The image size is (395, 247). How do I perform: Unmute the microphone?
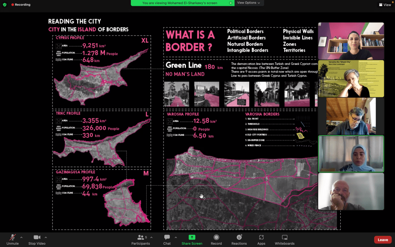coord(12,239)
